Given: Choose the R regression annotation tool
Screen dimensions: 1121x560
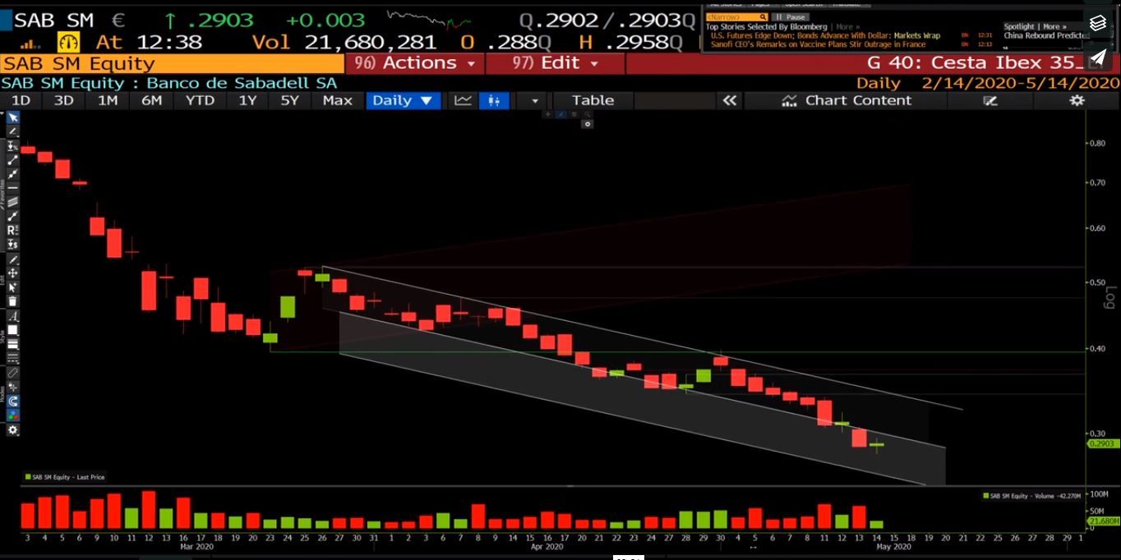Looking at the screenshot, I should [13, 228].
